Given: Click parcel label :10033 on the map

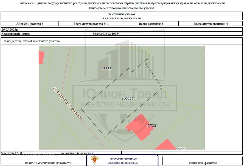Looking at the screenshot, I should click(105, 68).
